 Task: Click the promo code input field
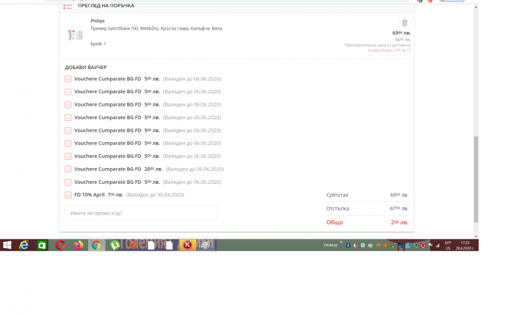pos(141,213)
